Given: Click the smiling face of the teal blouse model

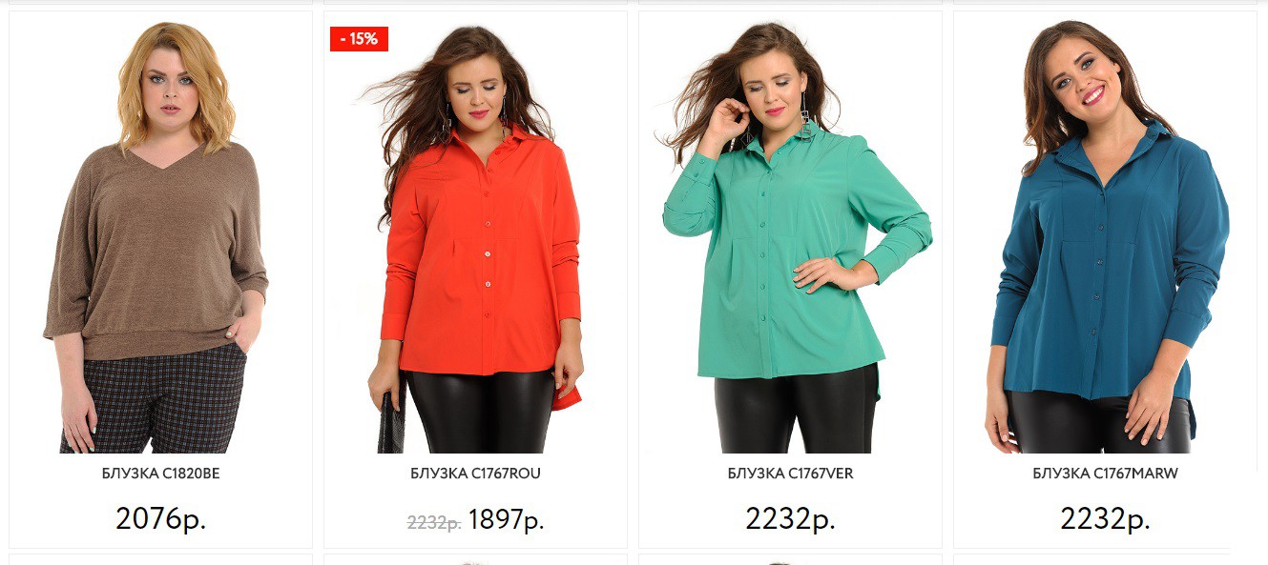Looking at the screenshot, I should click(x=1085, y=74).
